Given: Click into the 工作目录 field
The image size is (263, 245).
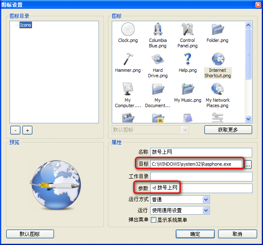Looking at the screenshot, I should (x=201, y=176).
